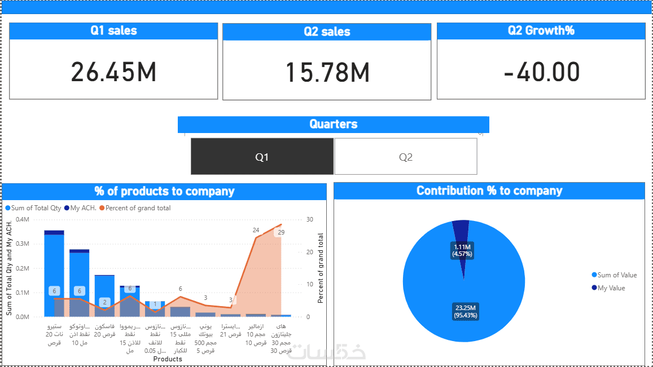
Task: Select the Q2 quarter slicer button
Action: click(406, 157)
